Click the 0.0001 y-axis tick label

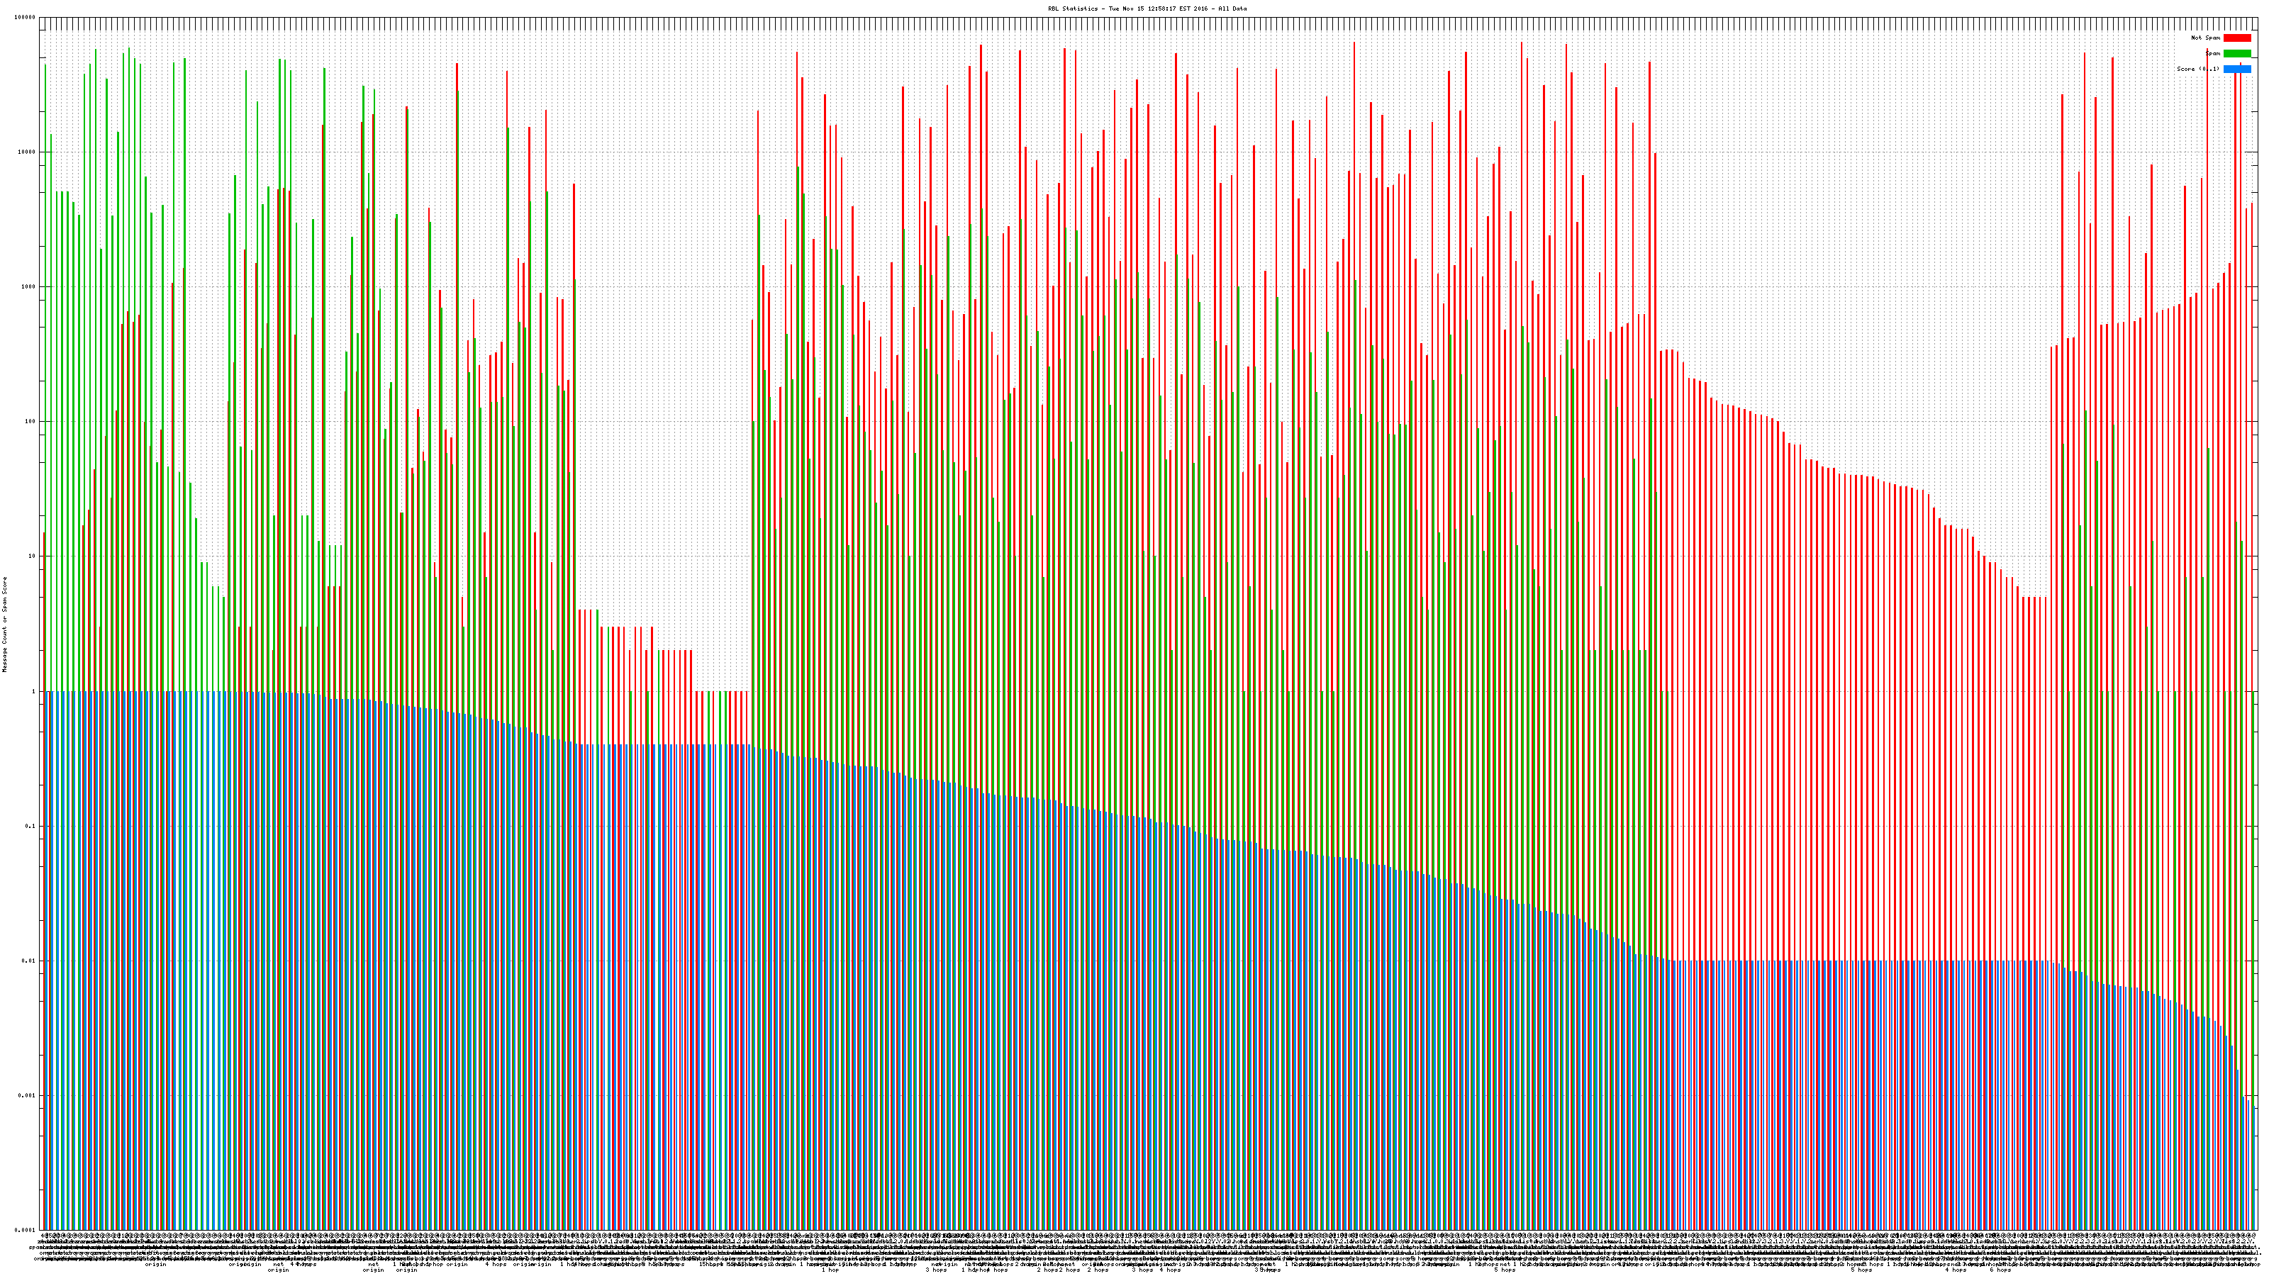click(26, 1230)
